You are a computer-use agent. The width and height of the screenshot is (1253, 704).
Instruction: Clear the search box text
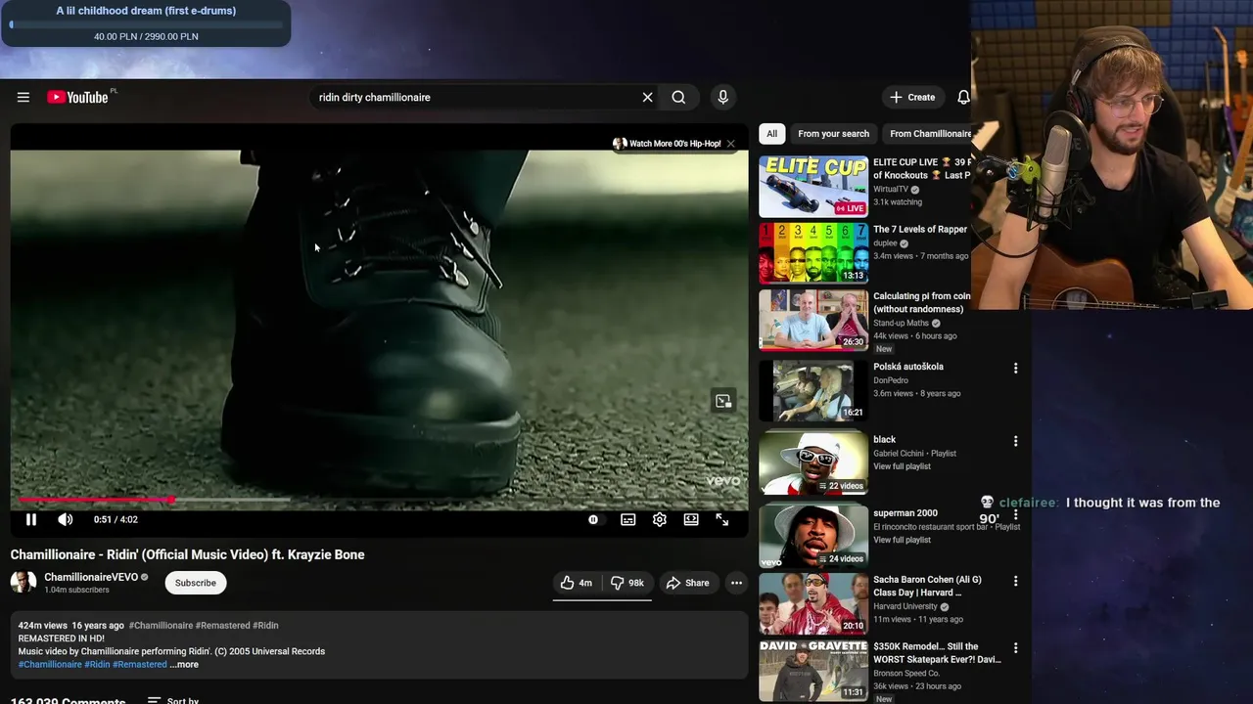(x=647, y=97)
